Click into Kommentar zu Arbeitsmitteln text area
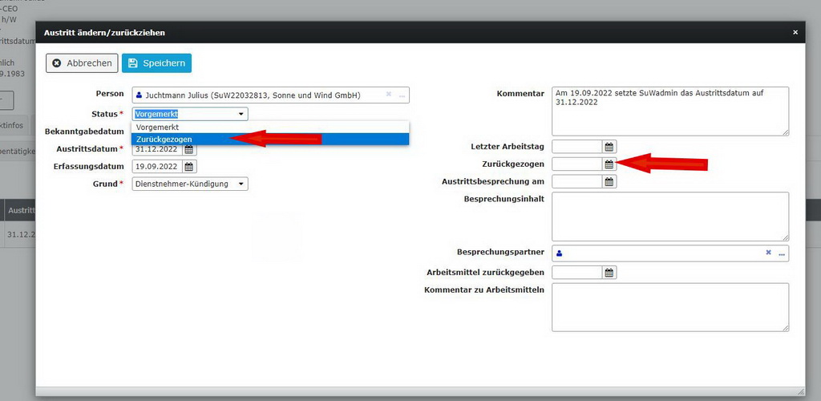This screenshot has width=821, height=401. coord(670,307)
